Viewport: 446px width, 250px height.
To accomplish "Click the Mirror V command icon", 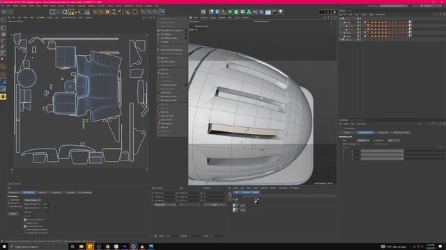I will 158,74.
